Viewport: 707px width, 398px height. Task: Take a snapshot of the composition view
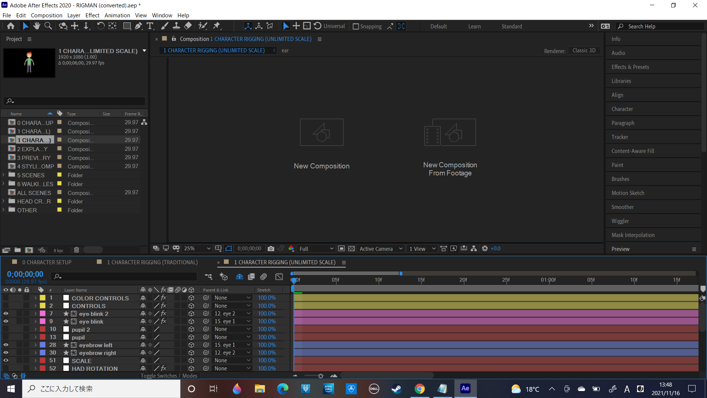271,248
